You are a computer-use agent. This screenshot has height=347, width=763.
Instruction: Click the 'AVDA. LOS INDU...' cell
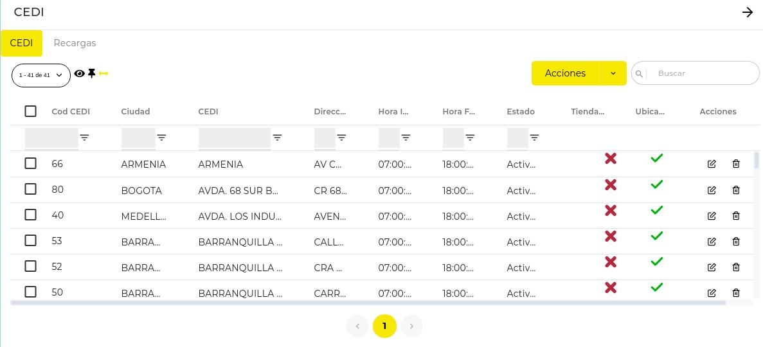point(240,216)
